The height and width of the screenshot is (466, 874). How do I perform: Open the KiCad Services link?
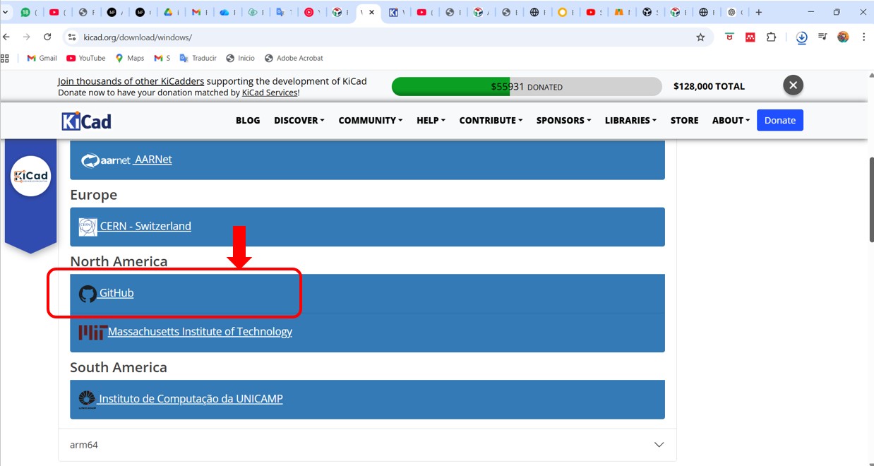pos(270,92)
